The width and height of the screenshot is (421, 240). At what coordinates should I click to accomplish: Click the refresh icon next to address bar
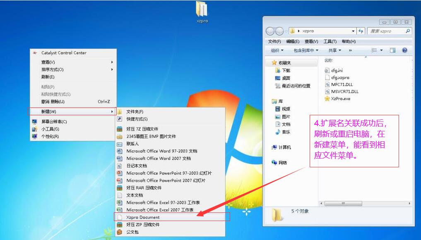[x=361, y=31]
